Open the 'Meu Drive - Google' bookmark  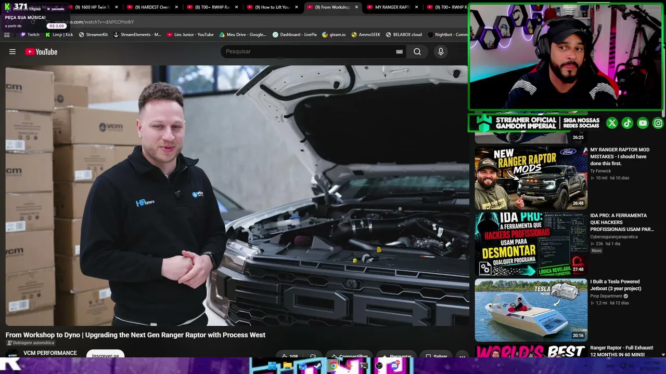[x=242, y=35]
